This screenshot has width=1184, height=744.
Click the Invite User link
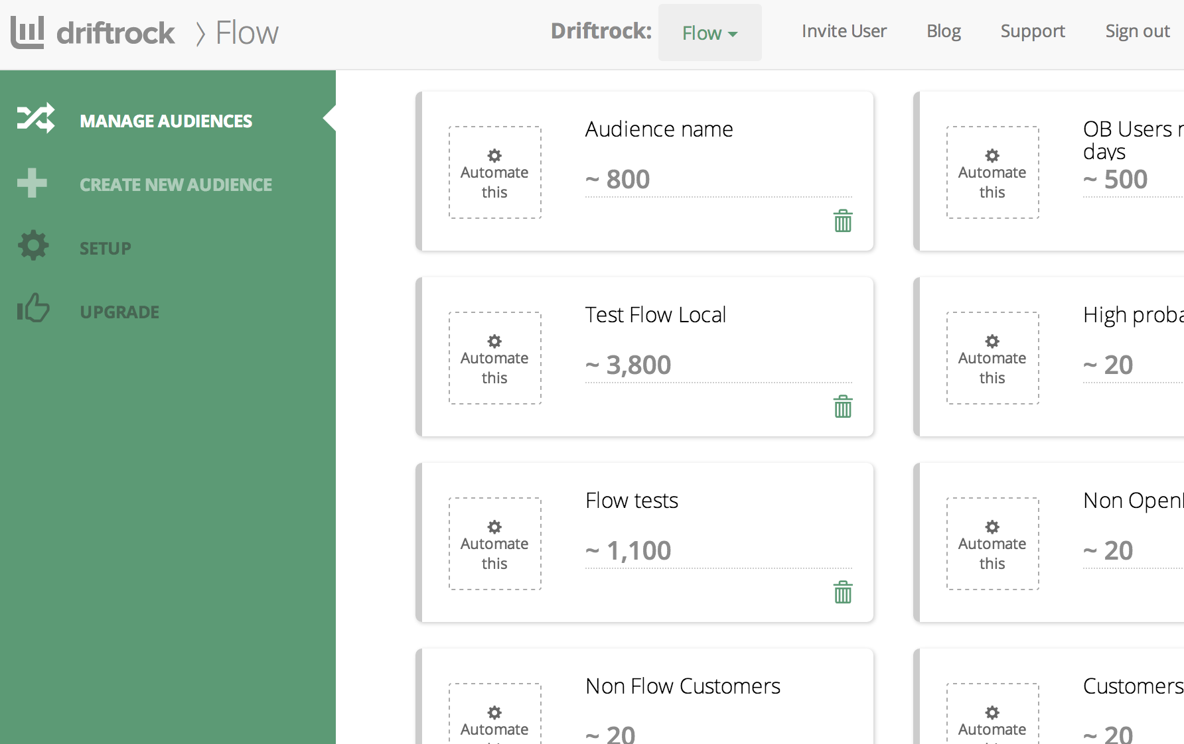tap(844, 31)
